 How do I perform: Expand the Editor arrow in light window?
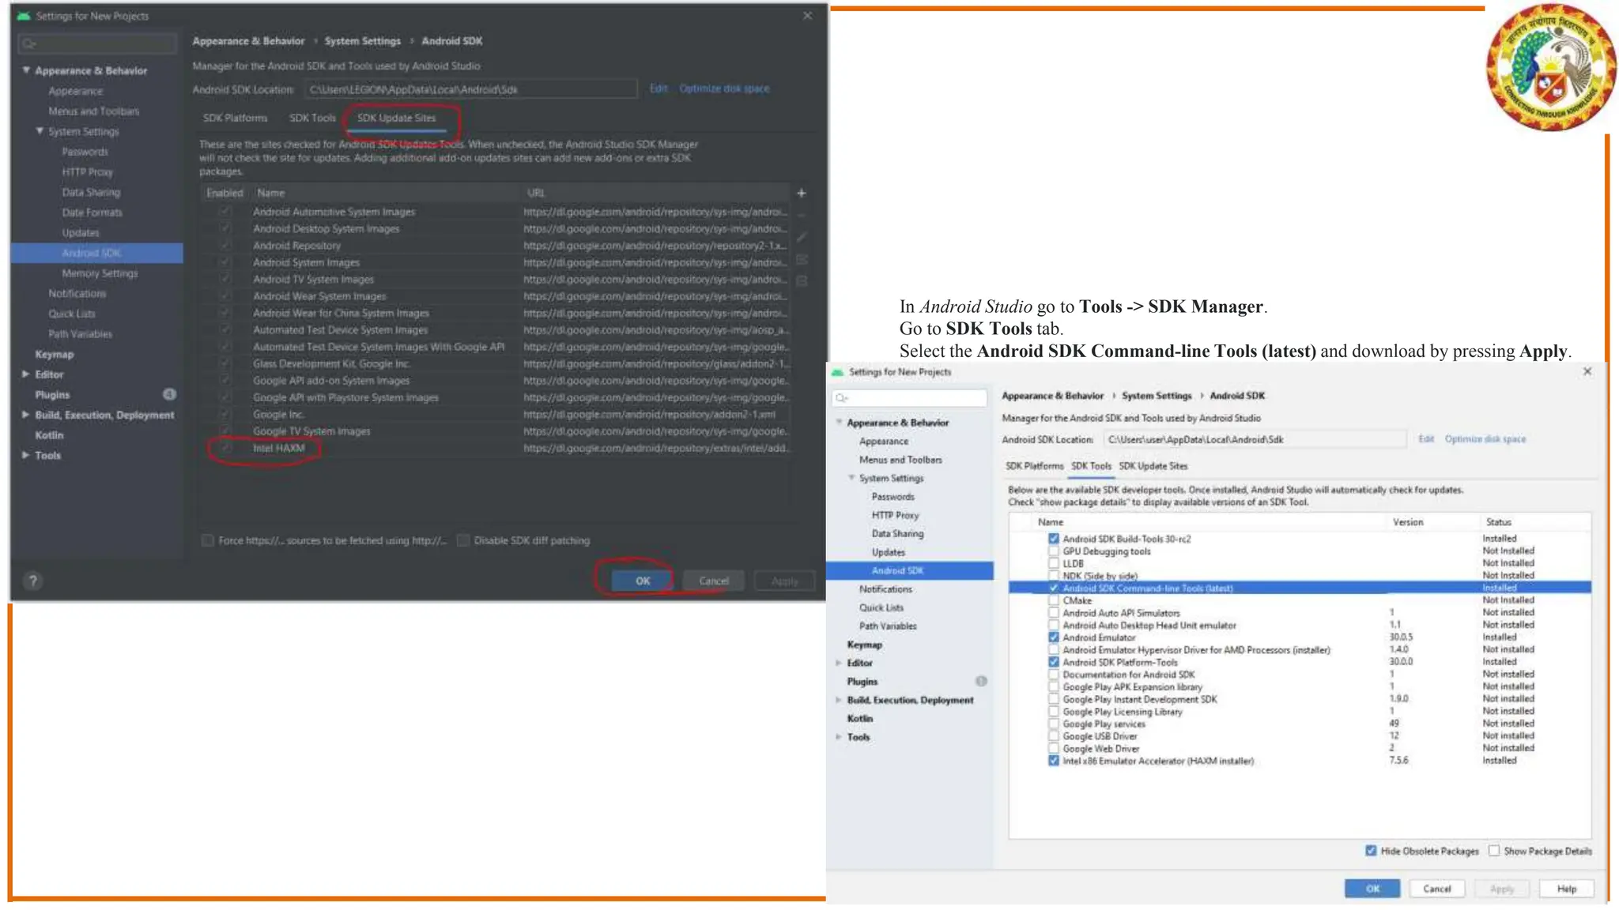coord(839,663)
